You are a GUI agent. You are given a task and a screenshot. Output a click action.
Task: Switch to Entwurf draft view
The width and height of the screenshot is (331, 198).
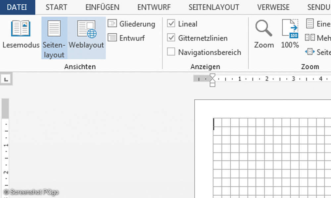pos(127,38)
